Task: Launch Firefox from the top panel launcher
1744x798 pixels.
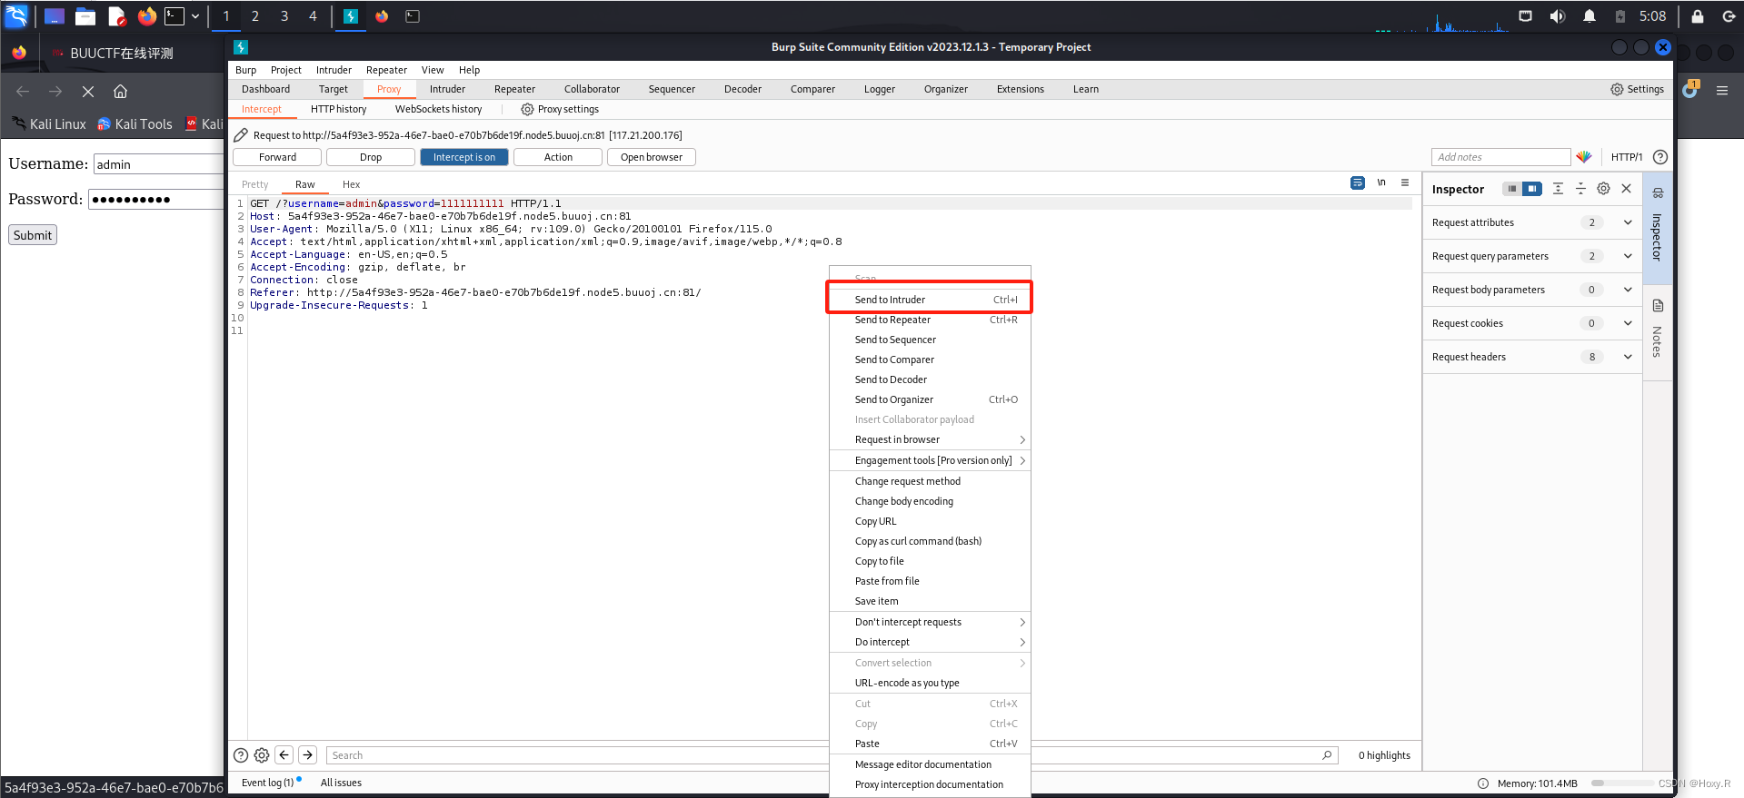Action: coord(146,16)
